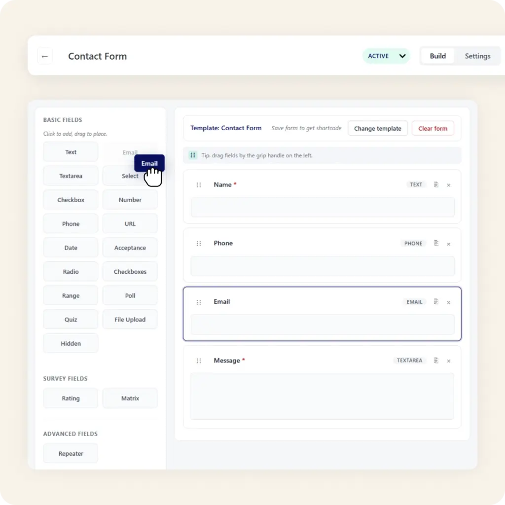Image resolution: width=505 pixels, height=505 pixels.
Task: Click inside the Phone input box
Action: coord(323,266)
